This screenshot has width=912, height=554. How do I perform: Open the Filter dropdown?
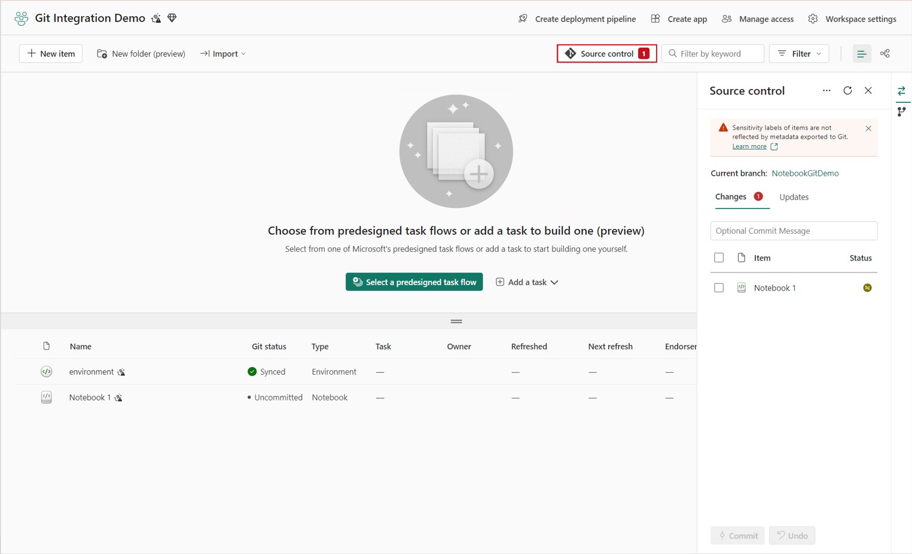(x=799, y=54)
